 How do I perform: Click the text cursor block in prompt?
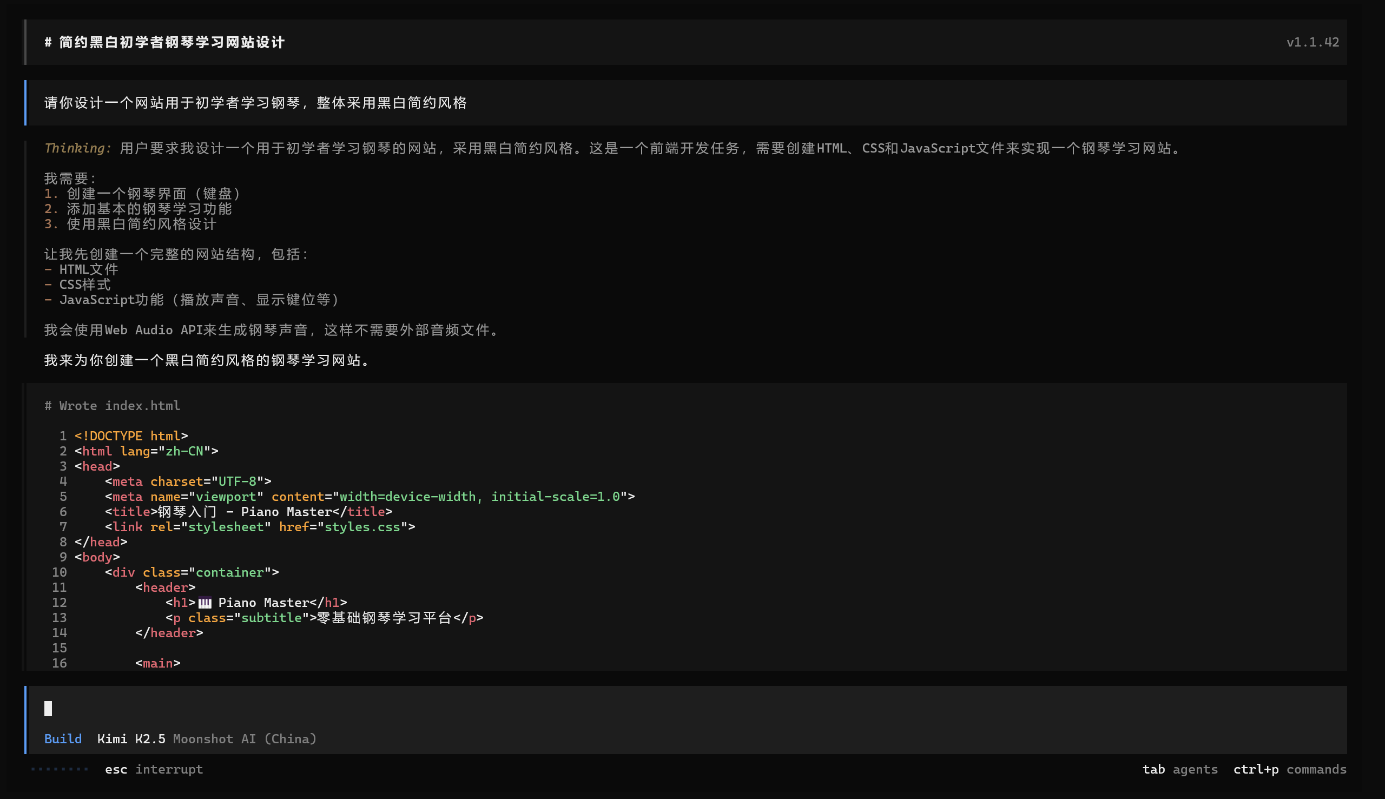[48, 709]
